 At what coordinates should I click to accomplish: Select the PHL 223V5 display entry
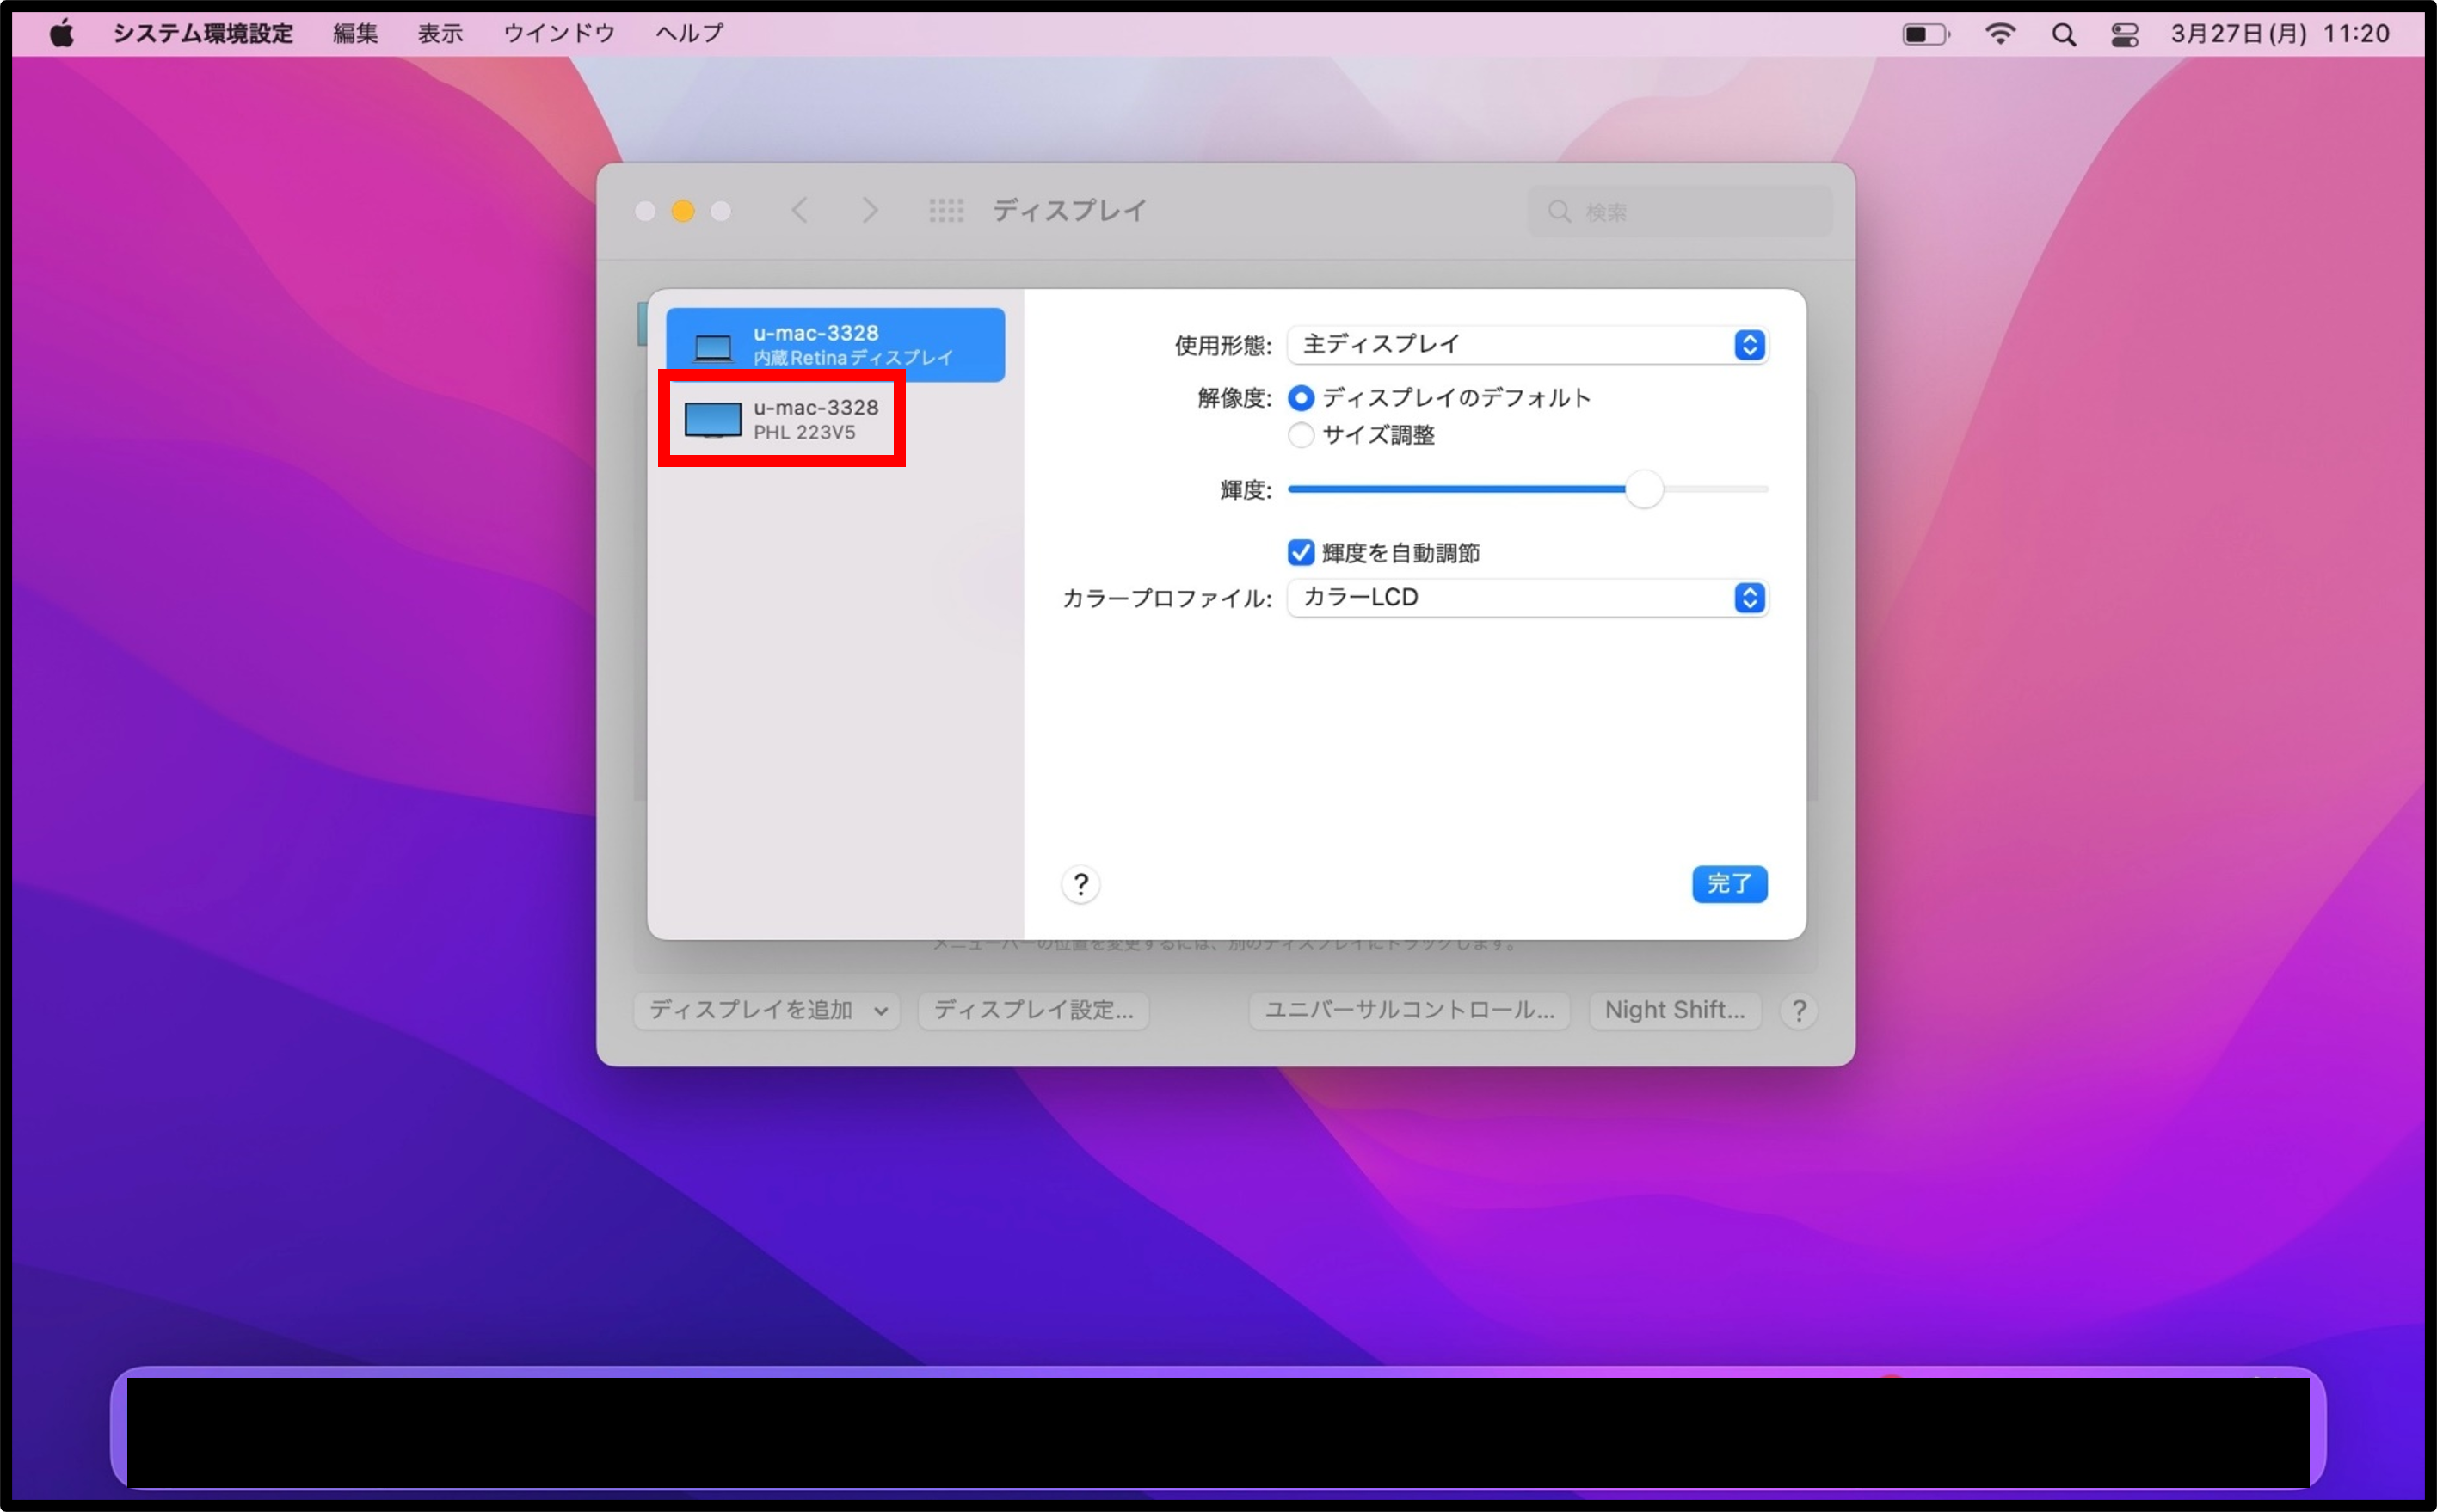point(835,419)
